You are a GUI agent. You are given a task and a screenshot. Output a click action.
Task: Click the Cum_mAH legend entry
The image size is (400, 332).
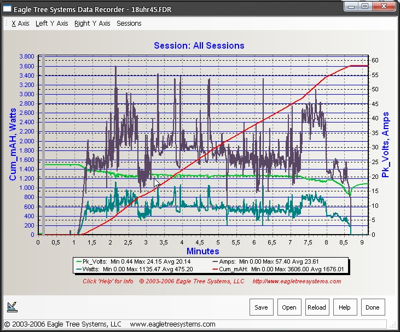point(280,269)
